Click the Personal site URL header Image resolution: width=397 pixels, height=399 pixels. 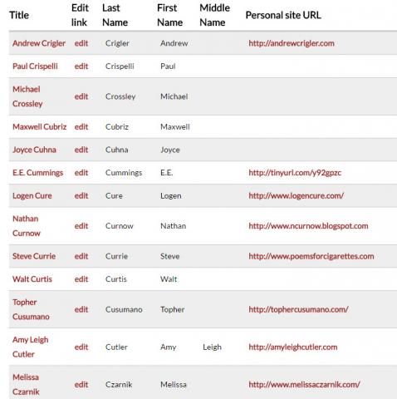[x=283, y=15]
